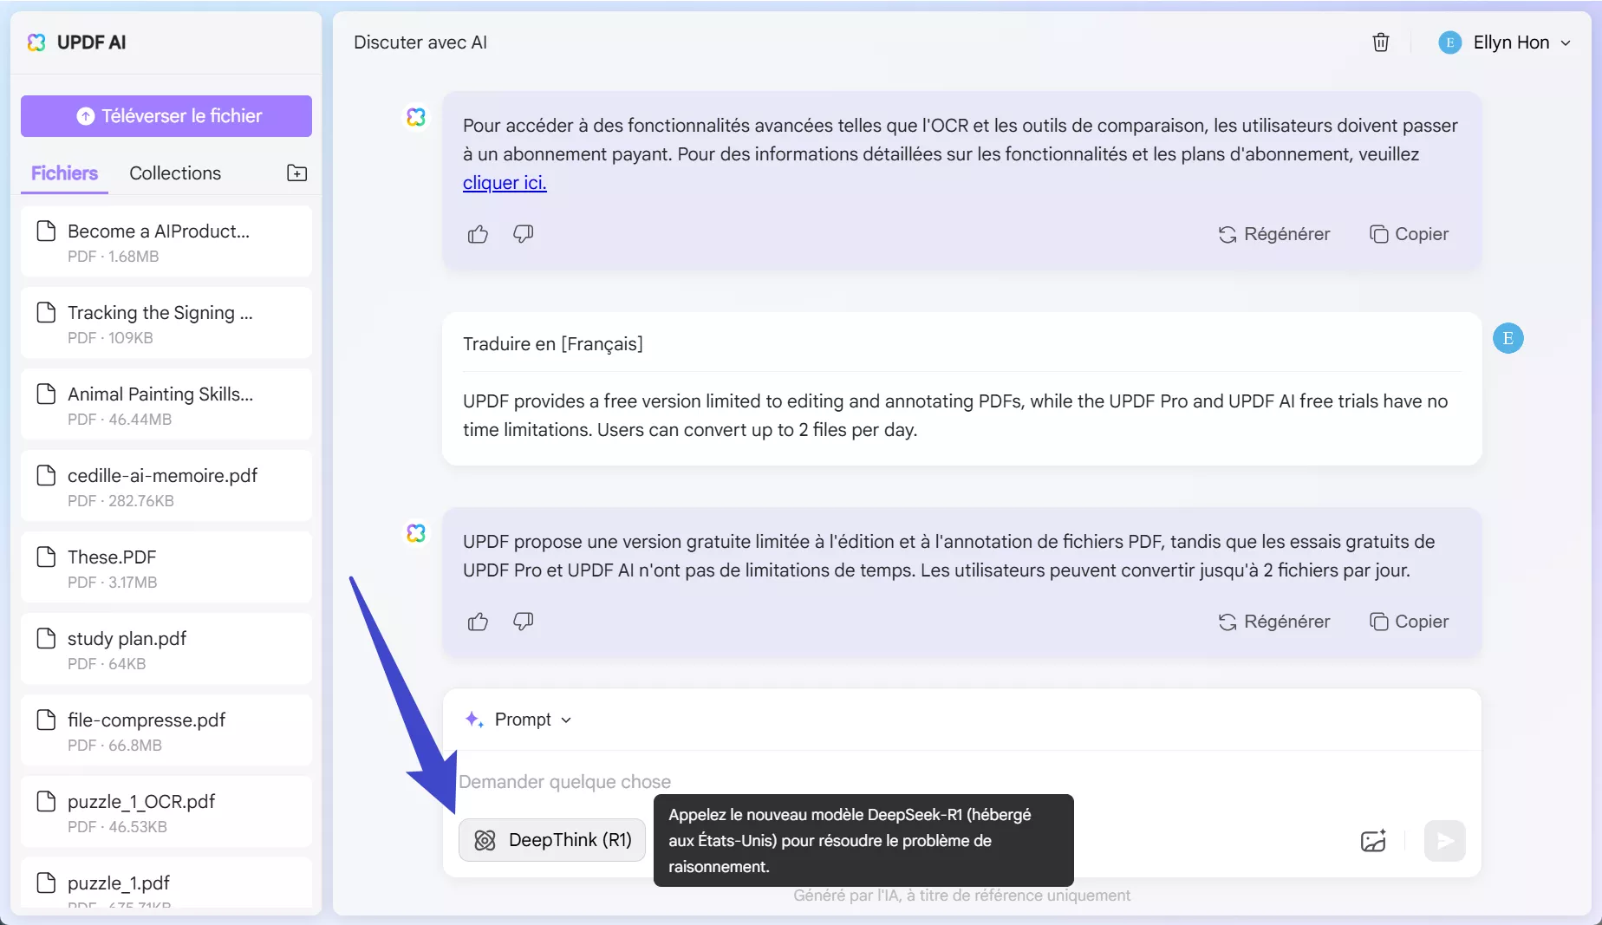Copy the first AI response
The image size is (1602, 925).
point(1408,233)
